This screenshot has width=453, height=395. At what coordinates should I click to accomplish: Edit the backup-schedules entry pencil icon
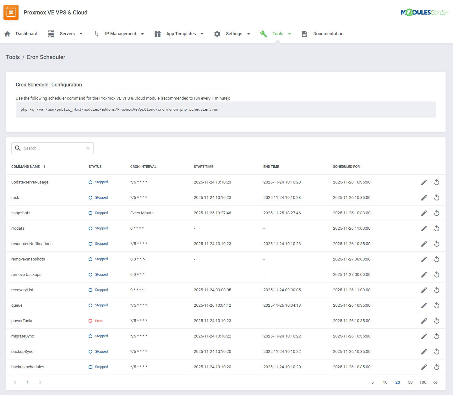click(424, 367)
